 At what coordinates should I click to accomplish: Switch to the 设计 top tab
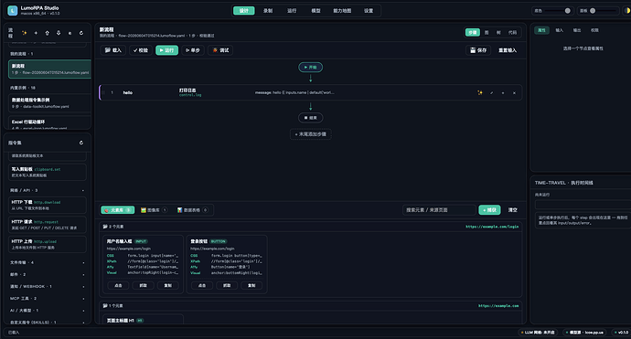tap(244, 10)
